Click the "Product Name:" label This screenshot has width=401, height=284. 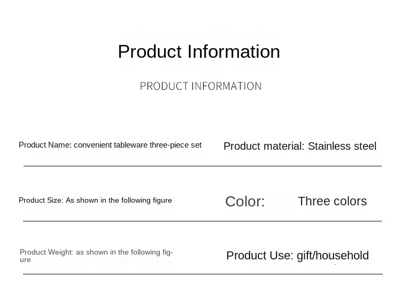pos(45,145)
